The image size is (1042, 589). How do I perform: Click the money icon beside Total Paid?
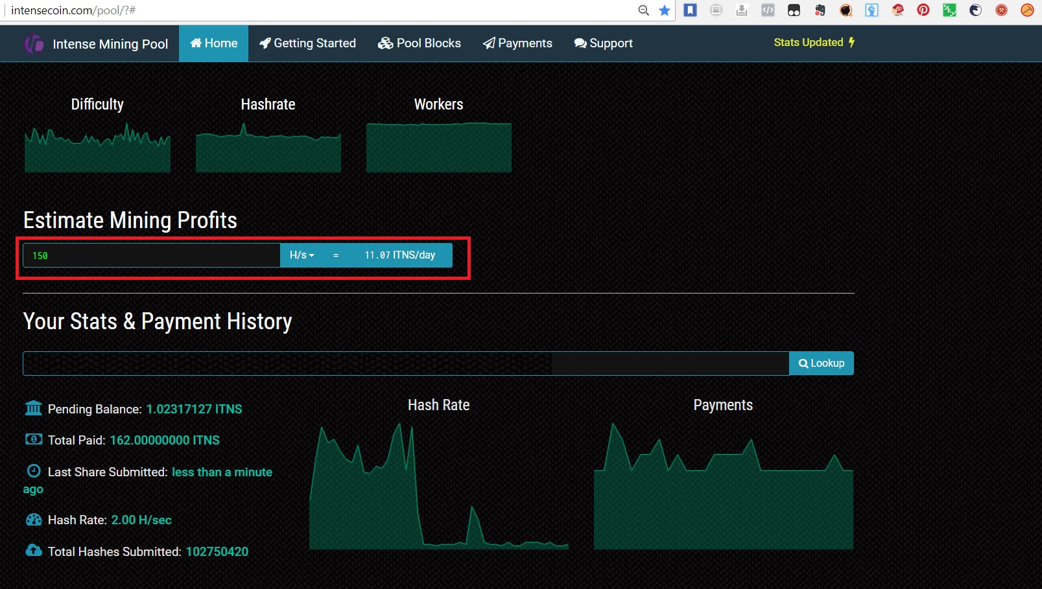pyautogui.click(x=33, y=439)
